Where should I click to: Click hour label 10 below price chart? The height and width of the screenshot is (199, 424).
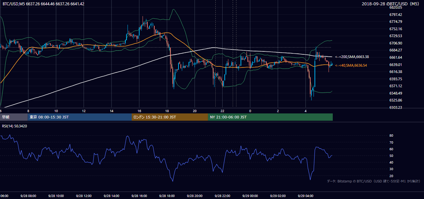tap(56, 111)
